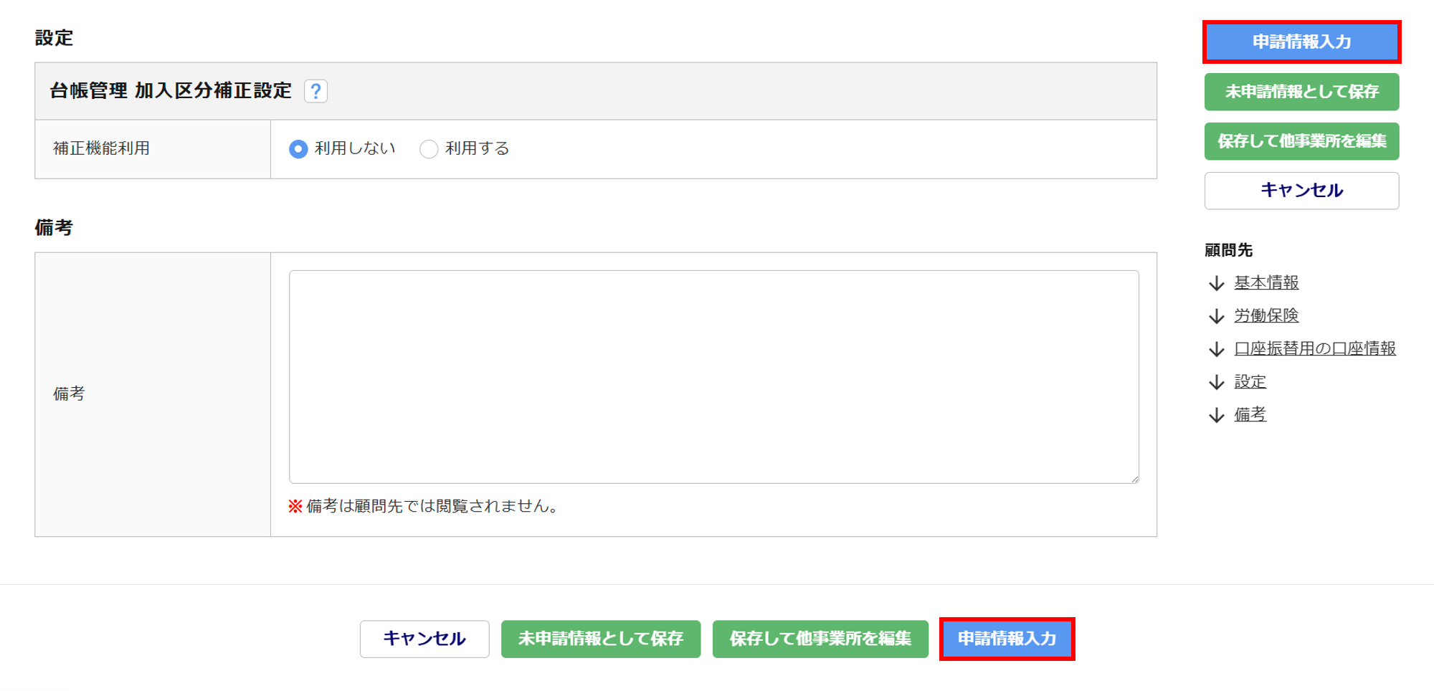This screenshot has width=1434, height=691.
Task: Click the down arrow beside 基本情報
Action: click(1216, 284)
